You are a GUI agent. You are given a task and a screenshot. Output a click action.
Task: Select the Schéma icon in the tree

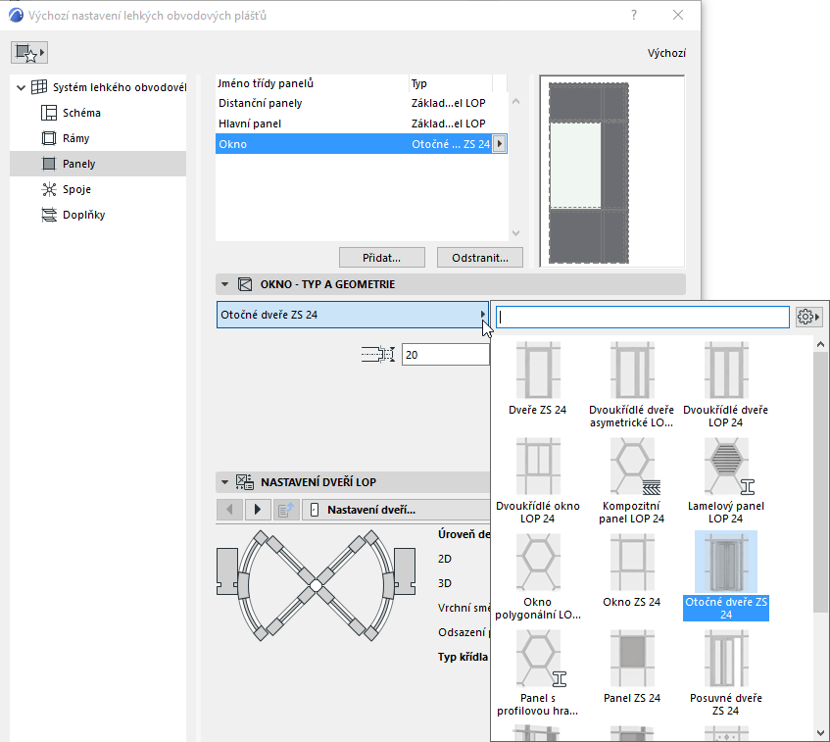(x=49, y=113)
